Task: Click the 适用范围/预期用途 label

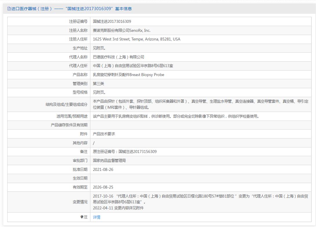Action: coord(72,116)
